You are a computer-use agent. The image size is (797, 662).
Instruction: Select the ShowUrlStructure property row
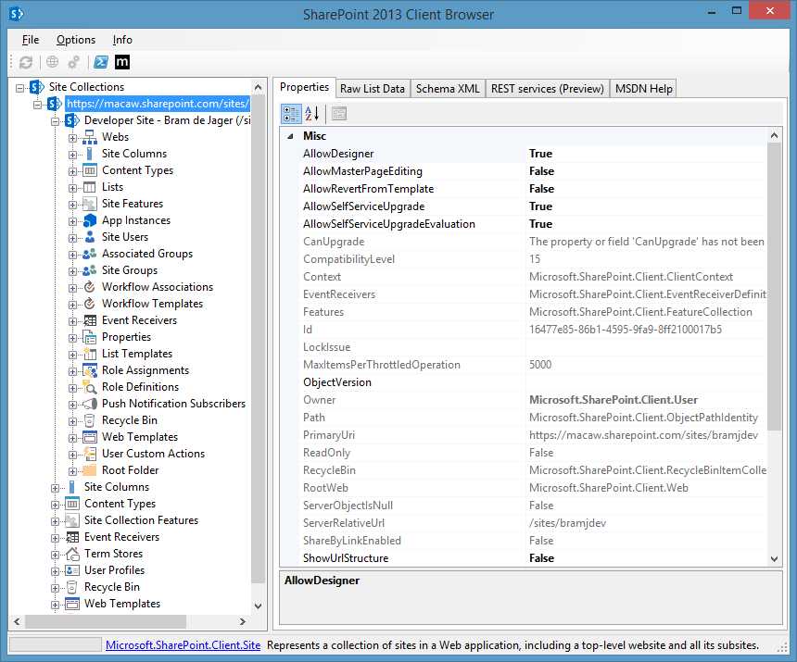533,558
